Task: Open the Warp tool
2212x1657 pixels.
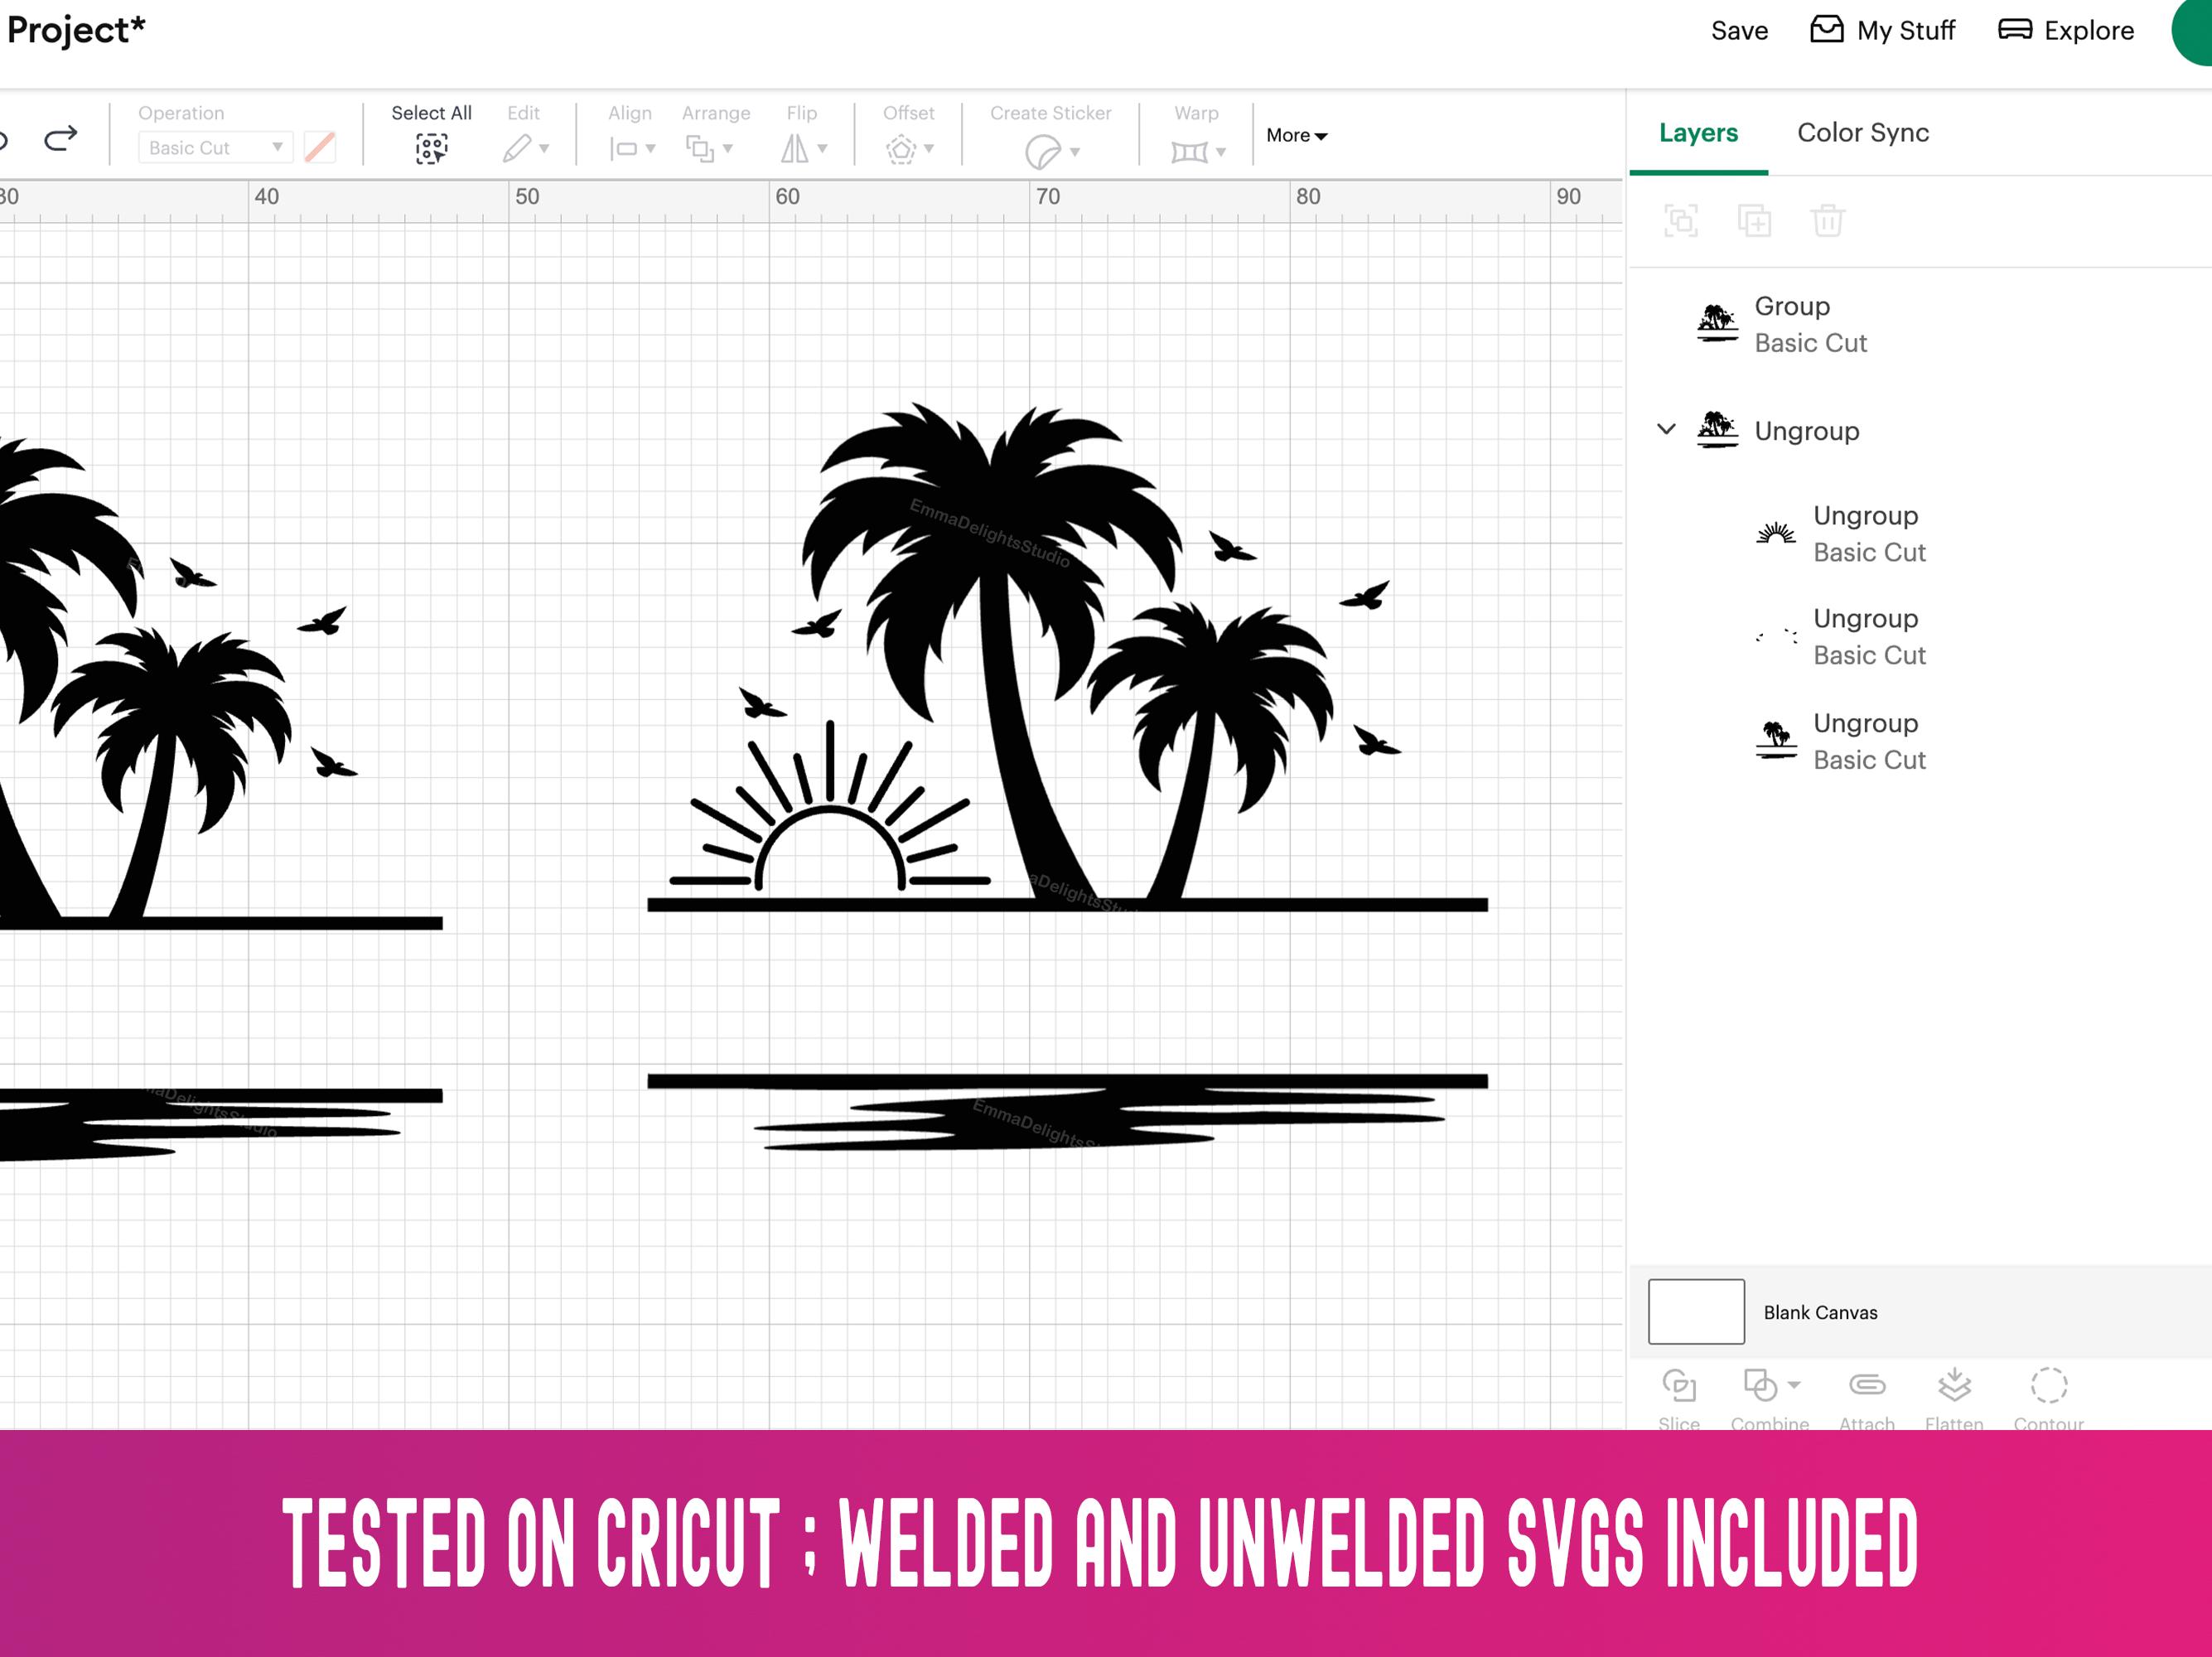Action: (x=1197, y=152)
